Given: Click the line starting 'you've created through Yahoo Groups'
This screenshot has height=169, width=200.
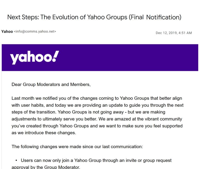Looking at the screenshot, I should point(97,126).
